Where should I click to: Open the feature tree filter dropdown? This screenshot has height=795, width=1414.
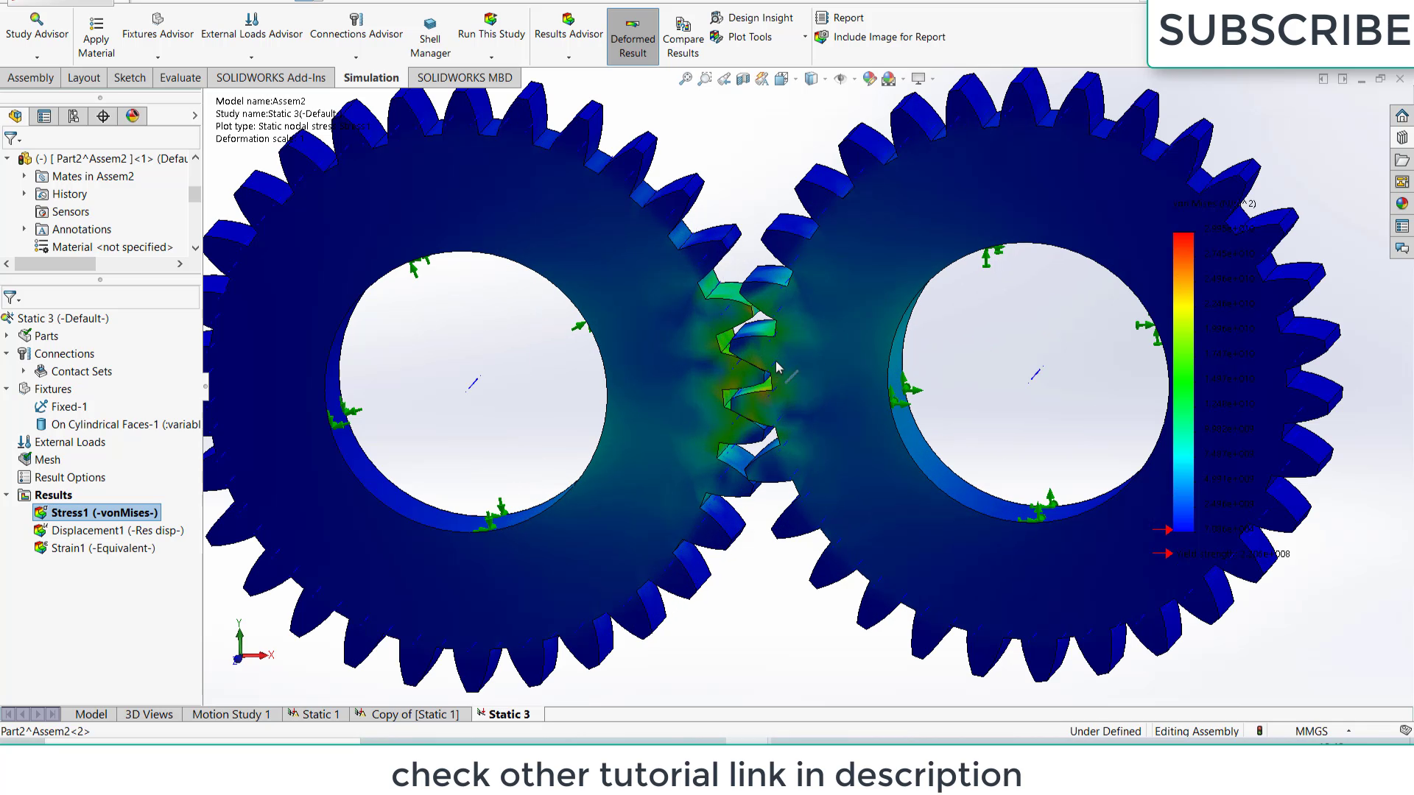tap(13, 138)
